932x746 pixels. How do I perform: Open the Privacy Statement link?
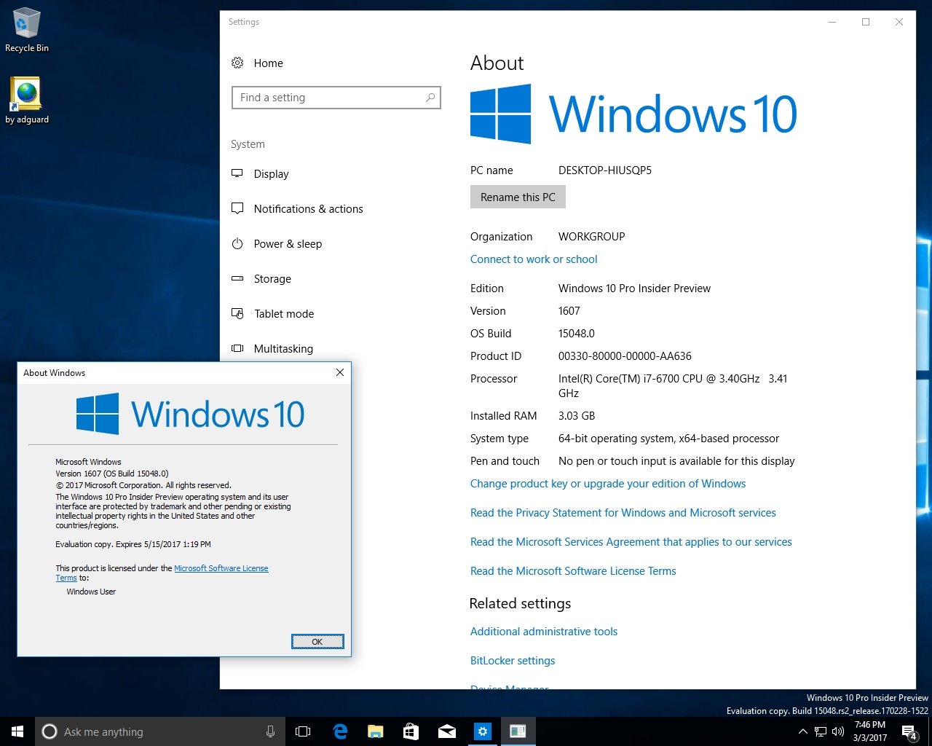(623, 513)
